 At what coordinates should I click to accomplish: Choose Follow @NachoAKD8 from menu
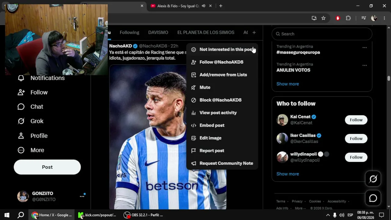coord(222,62)
